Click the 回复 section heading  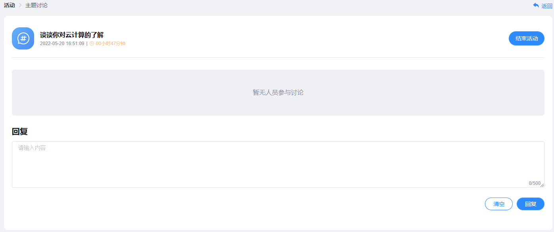click(20, 132)
